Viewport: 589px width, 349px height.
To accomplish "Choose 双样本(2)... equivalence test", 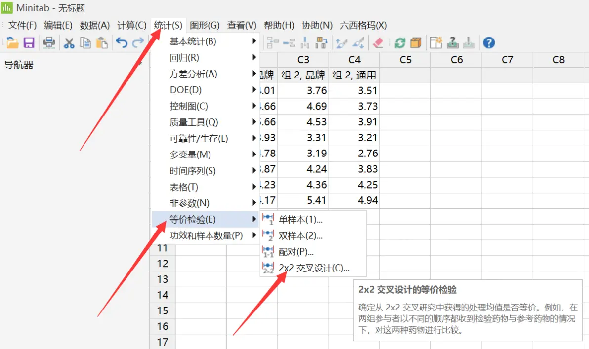I will [313, 235].
